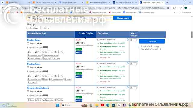Open amount dropdown for Superior Double Room
Viewport: 193px width, 108px height.
(x=133, y=88)
